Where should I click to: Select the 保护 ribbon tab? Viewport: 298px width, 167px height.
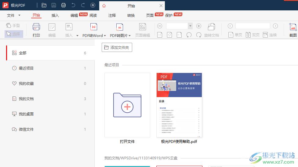tap(169, 15)
